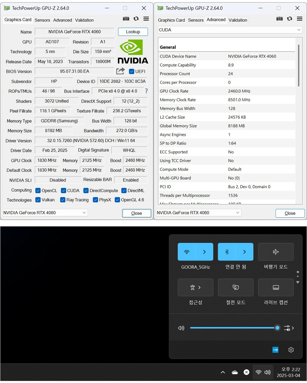307x383 pixels.
Task: Uncheck the UEFI checkbox
Action: coord(131,71)
